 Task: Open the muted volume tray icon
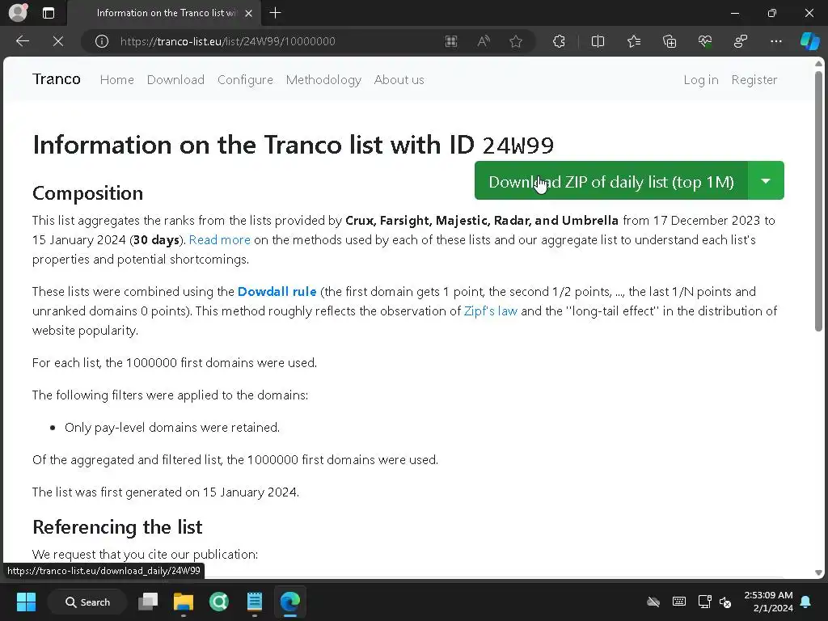[725, 602]
